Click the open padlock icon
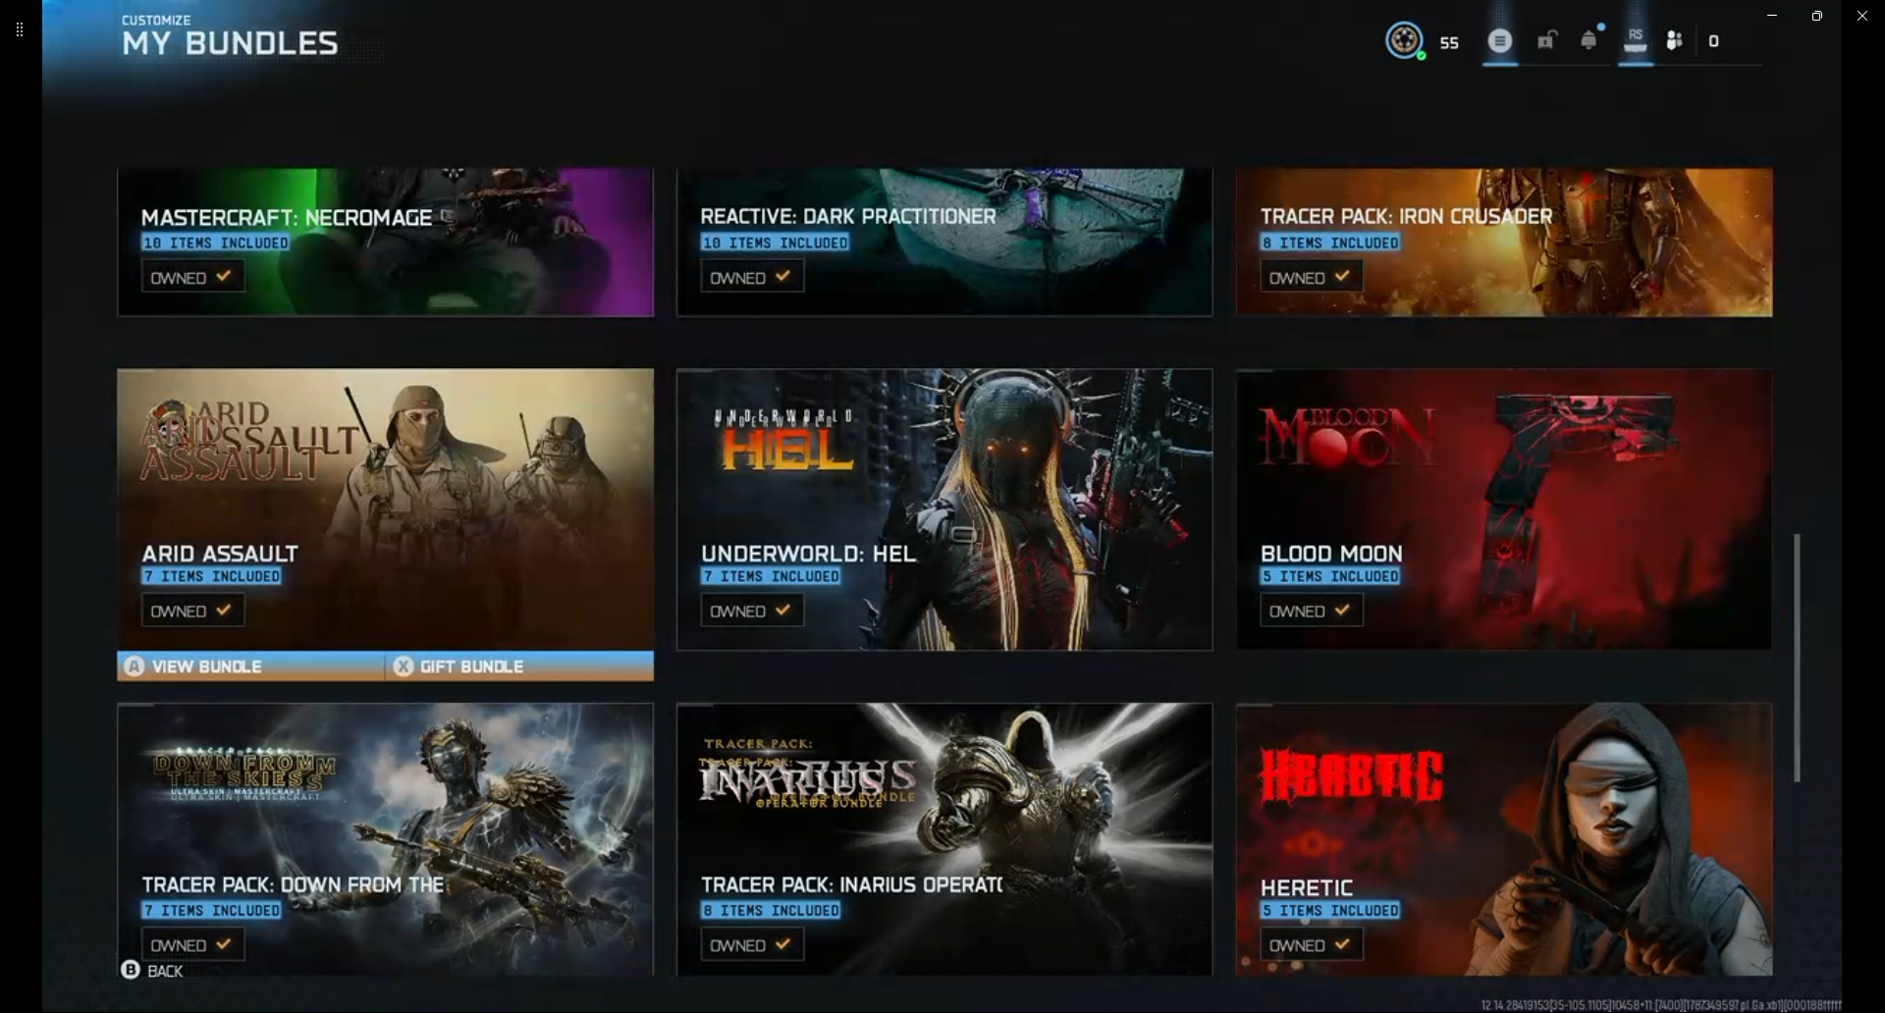1885x1013 pixels. [1546, 40]
